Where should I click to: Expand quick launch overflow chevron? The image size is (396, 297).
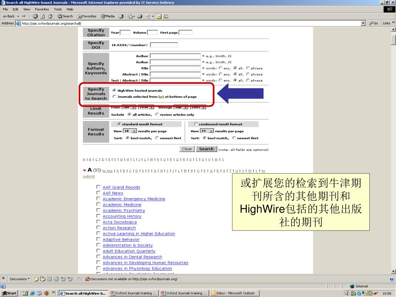[x=53, y=292]
